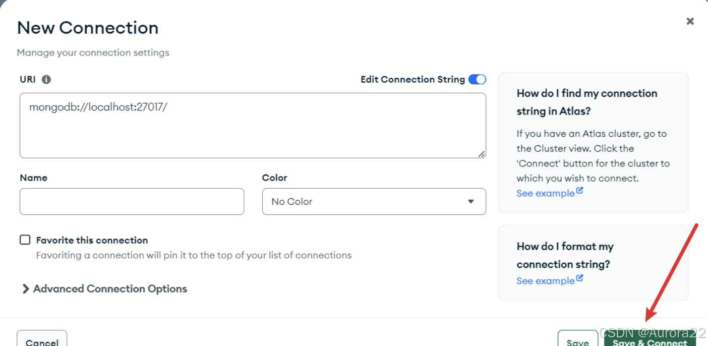Click the Cancel button
This screenshot has width=708, height=346.
click(x=42, y=338)
